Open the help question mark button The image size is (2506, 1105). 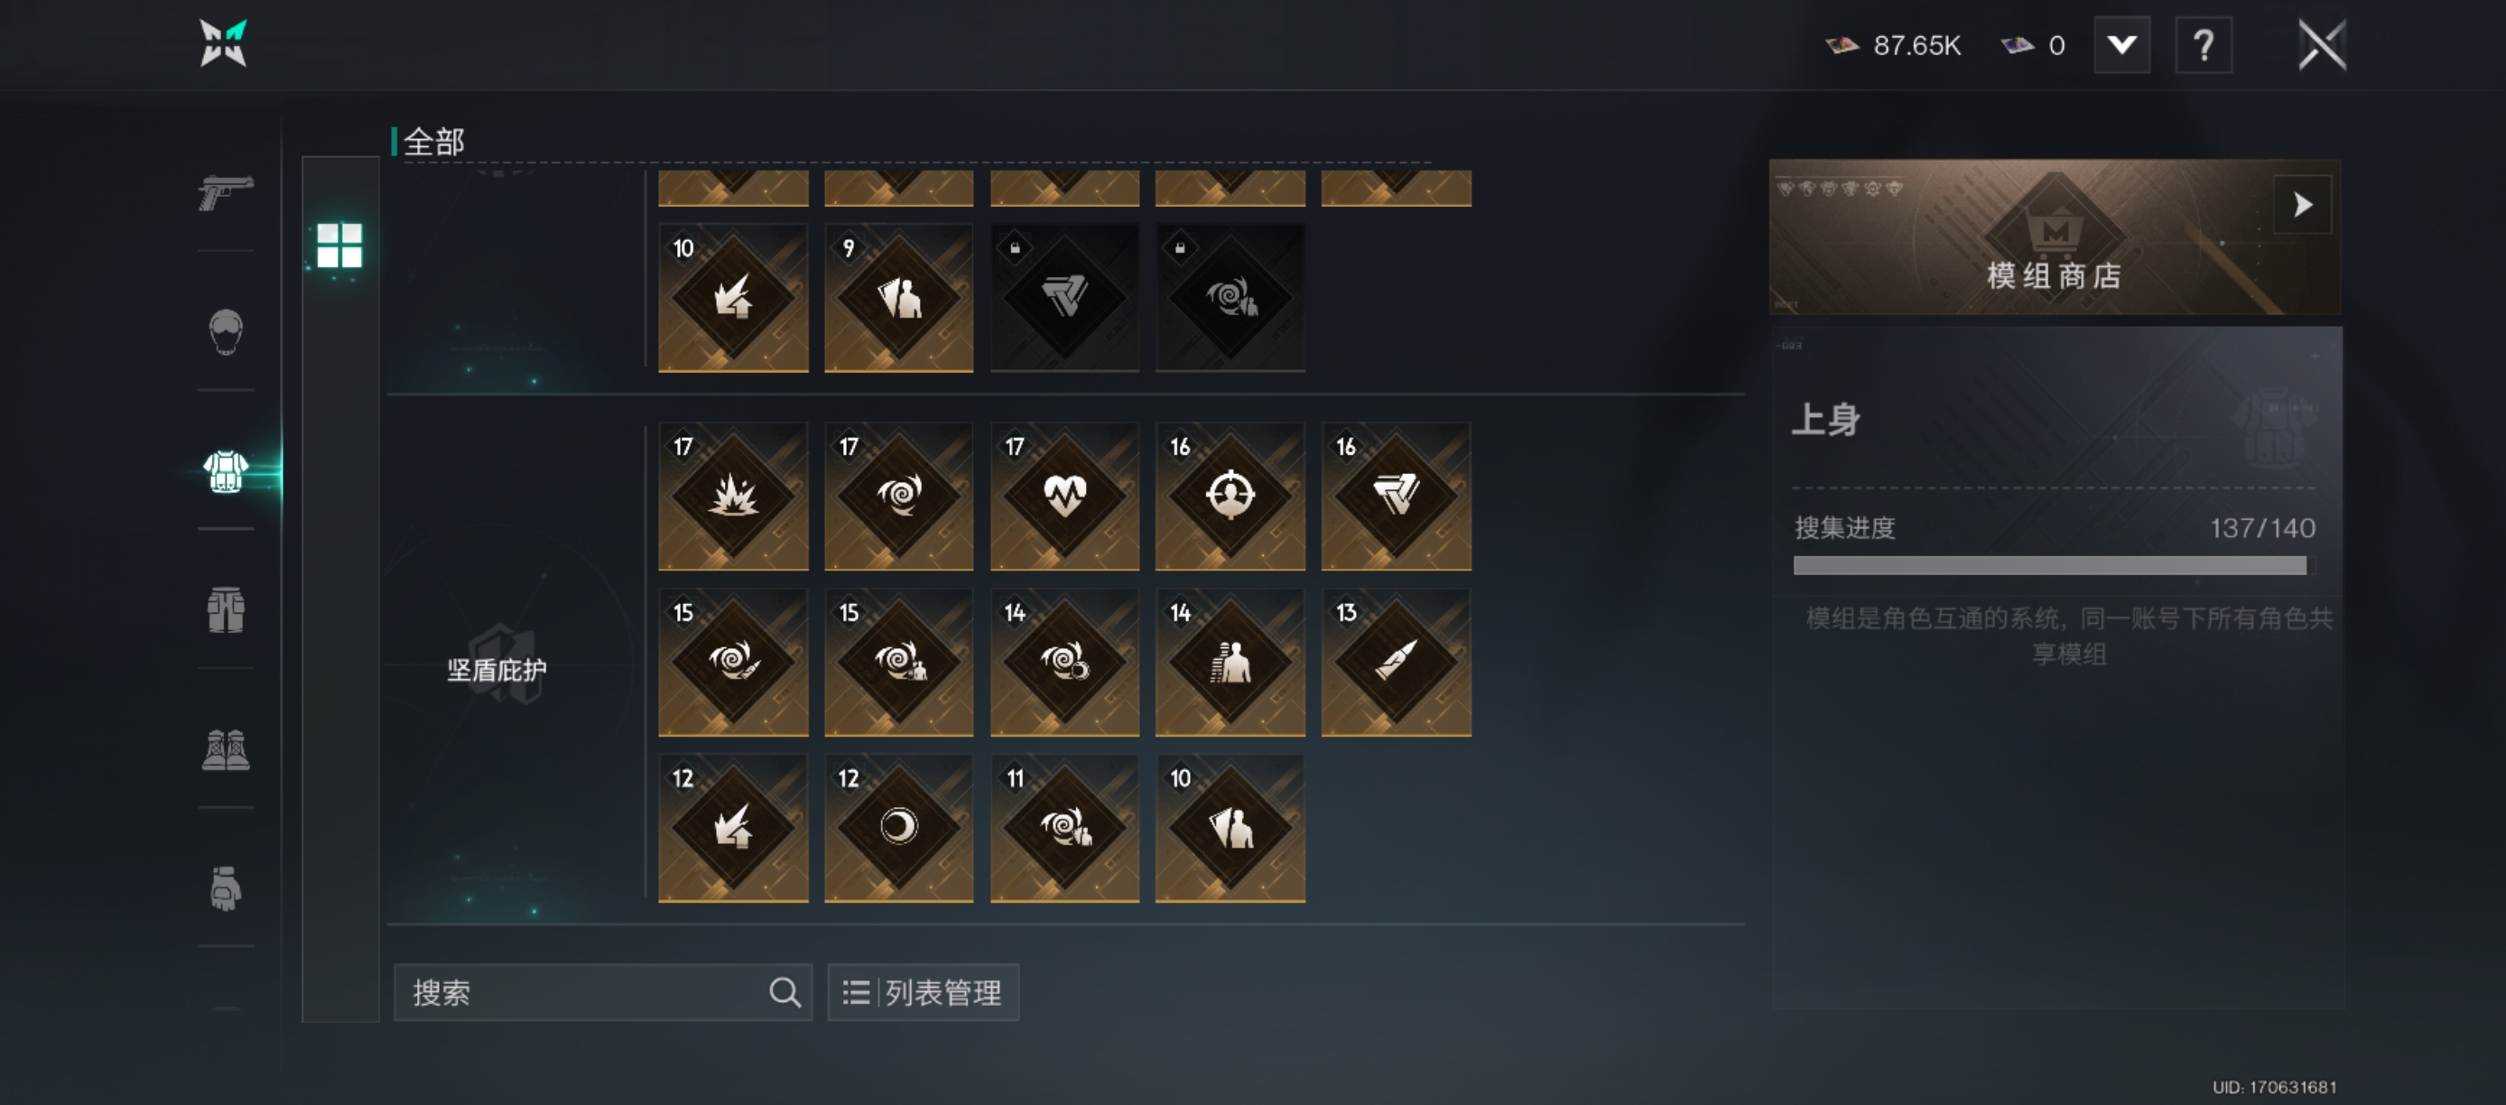[2204, 45]
